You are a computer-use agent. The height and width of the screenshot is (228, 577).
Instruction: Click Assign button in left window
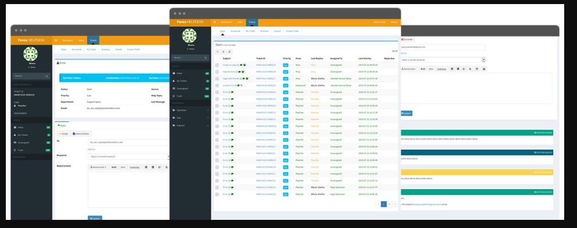[x=63, y=134]
